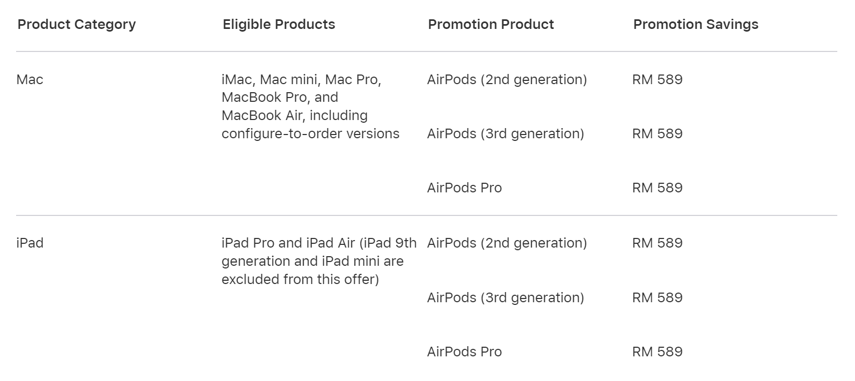
Task: Click the iPad product category cell
Action: click(30, 243)
